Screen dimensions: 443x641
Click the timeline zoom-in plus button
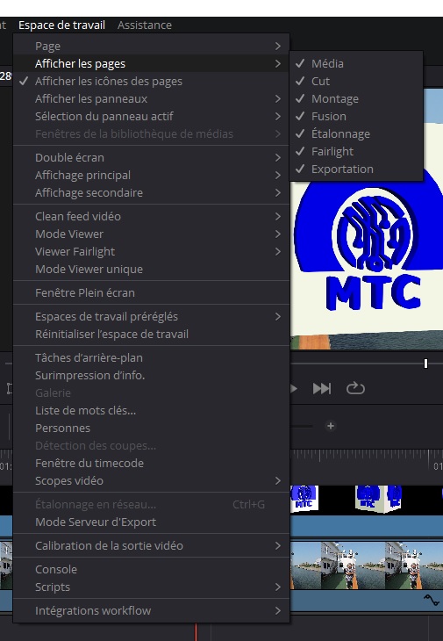point(331,427)
